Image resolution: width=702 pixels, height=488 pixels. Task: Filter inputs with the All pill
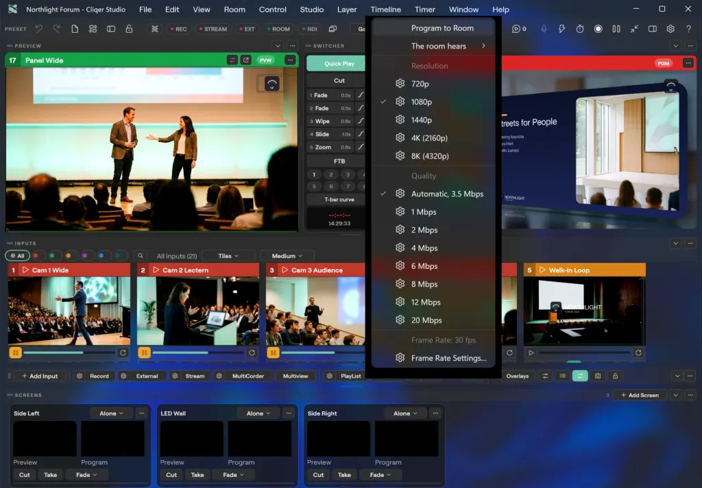pyautogui.click(x=17, y=255)
